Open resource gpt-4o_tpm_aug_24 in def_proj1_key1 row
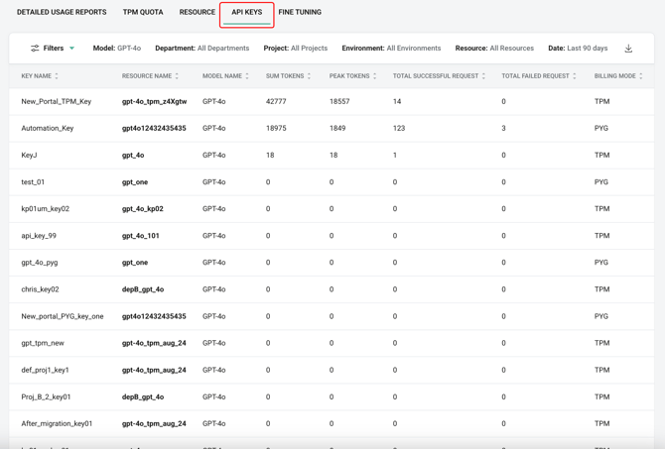Viewport: 665px width, 449px height. [154, 371]
